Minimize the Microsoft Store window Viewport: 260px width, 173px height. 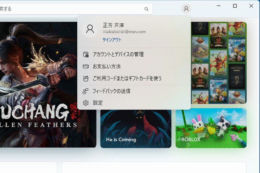coord(218,6)
